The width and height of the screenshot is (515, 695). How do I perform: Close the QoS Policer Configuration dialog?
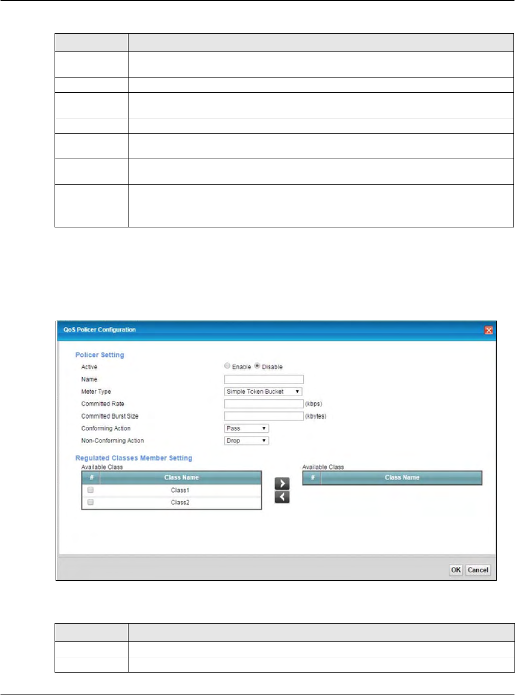[488, 330]
